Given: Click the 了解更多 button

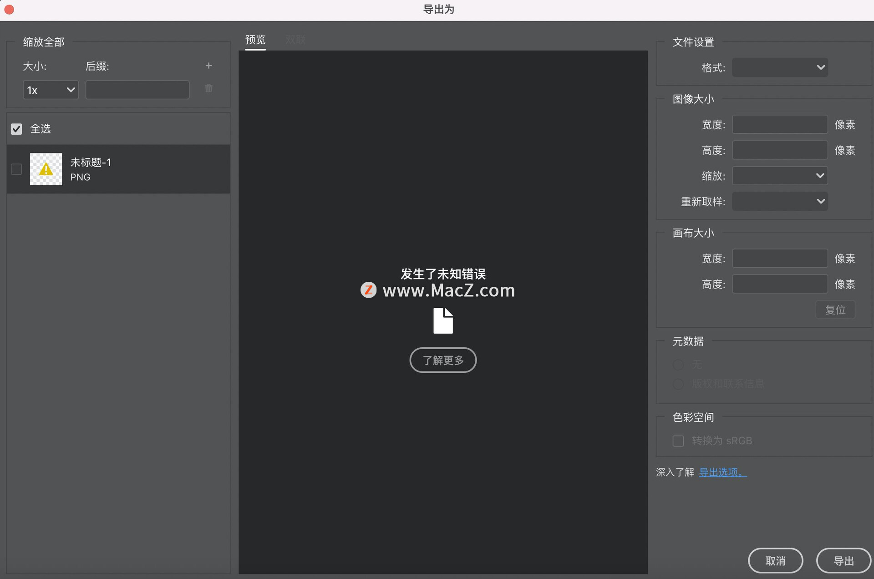Looking at the screenshot, I should coord(443,361).
